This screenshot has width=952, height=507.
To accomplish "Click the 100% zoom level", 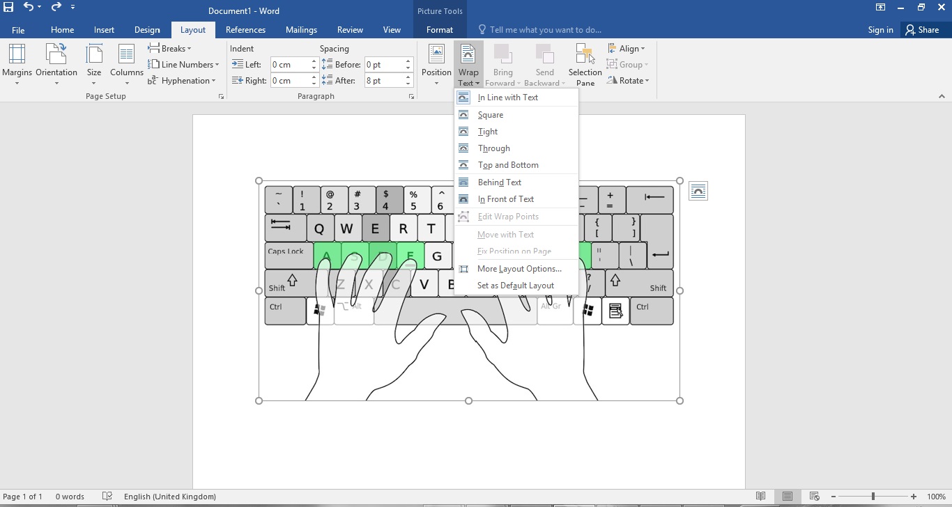I will click(x=936, y=497).
